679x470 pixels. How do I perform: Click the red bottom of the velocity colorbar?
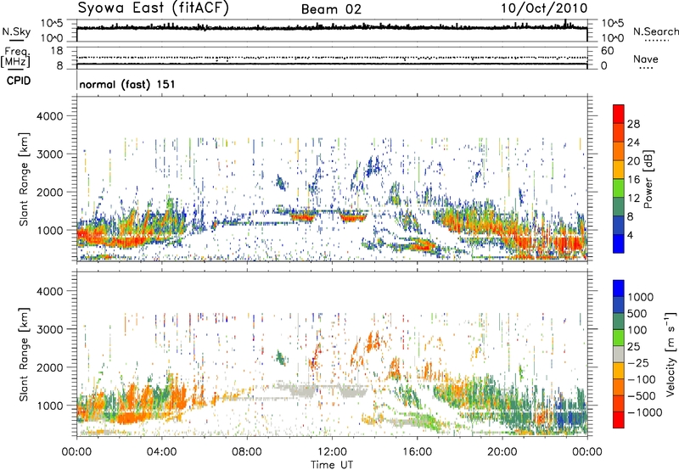(619, 420)
